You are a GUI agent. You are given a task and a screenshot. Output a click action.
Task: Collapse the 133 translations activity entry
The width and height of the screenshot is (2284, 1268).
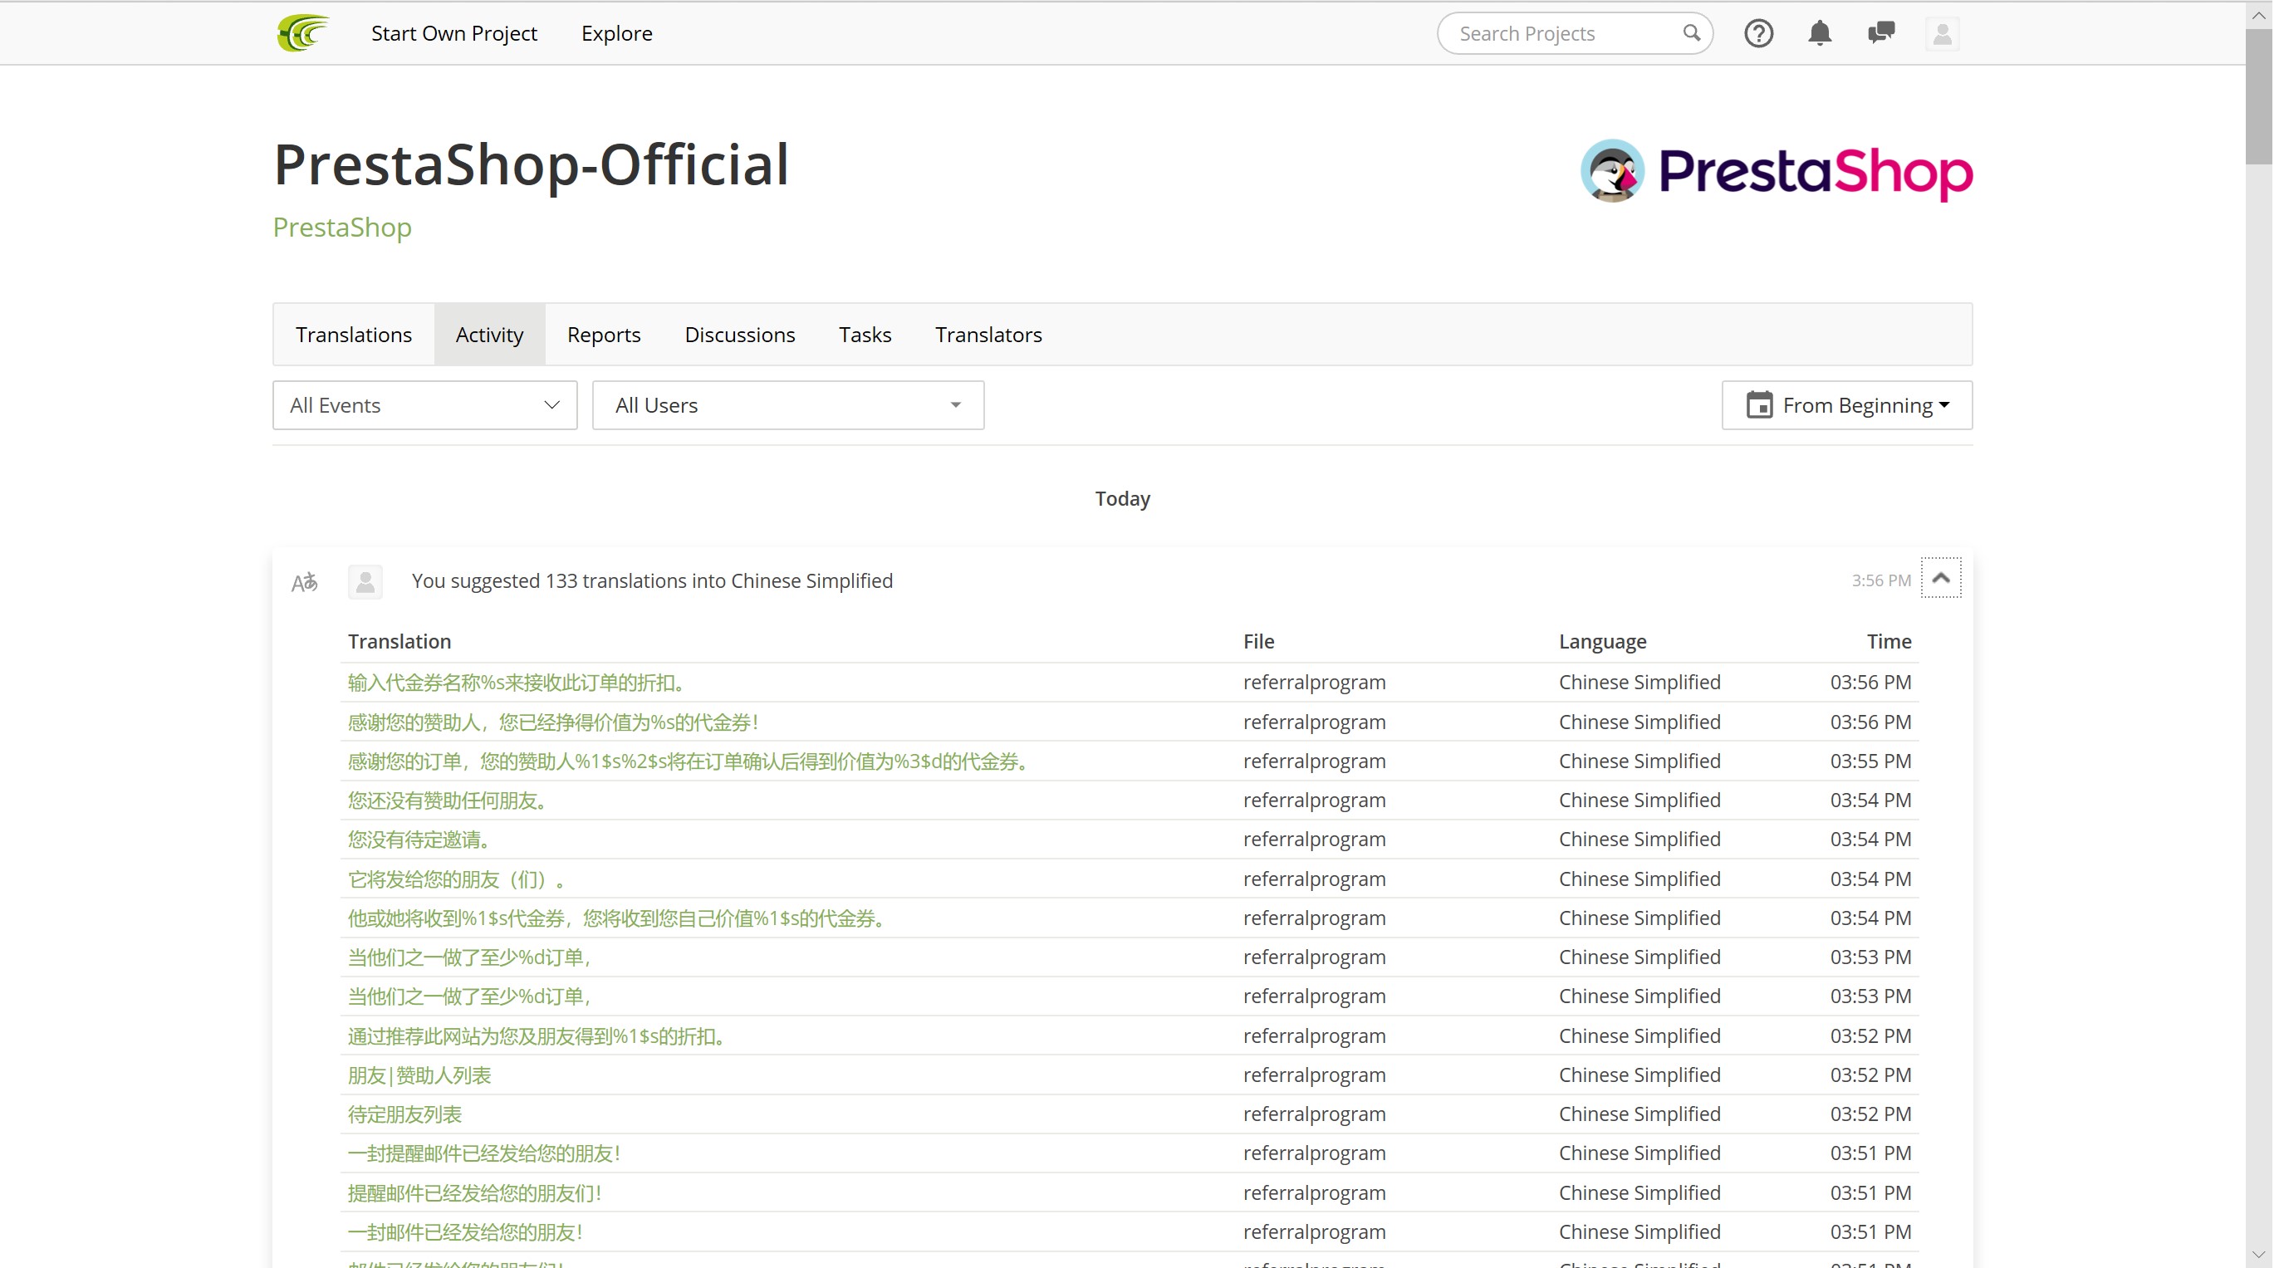1941,579
